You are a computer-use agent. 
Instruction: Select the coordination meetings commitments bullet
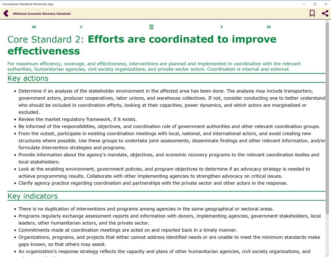pyautogui.click(x=128, y=230)
